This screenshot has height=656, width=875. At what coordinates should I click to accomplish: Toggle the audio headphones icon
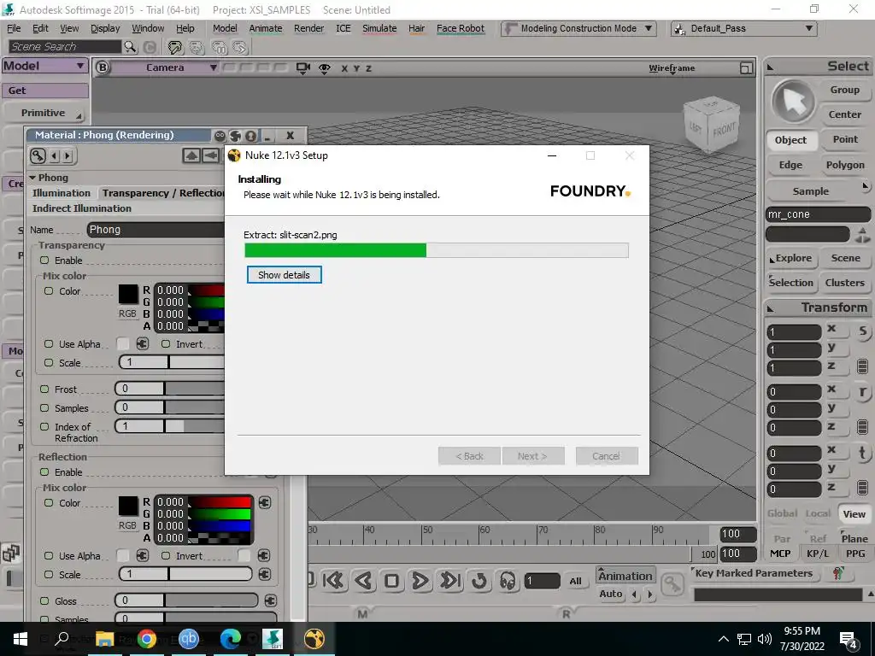pos(508,581)
